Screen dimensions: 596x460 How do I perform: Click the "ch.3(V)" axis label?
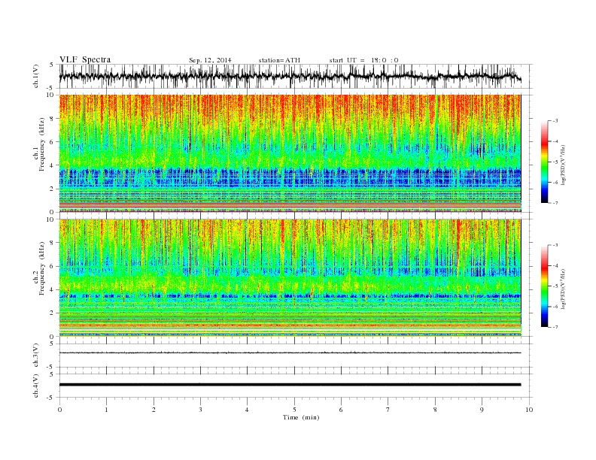pos(36,356)
